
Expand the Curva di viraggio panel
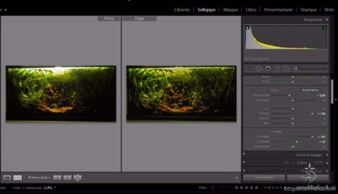[x=327, y=155]
